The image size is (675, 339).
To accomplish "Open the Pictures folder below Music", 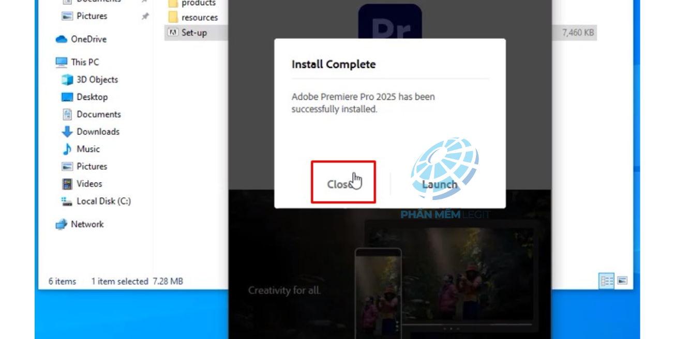I will (x=92, y=166).
